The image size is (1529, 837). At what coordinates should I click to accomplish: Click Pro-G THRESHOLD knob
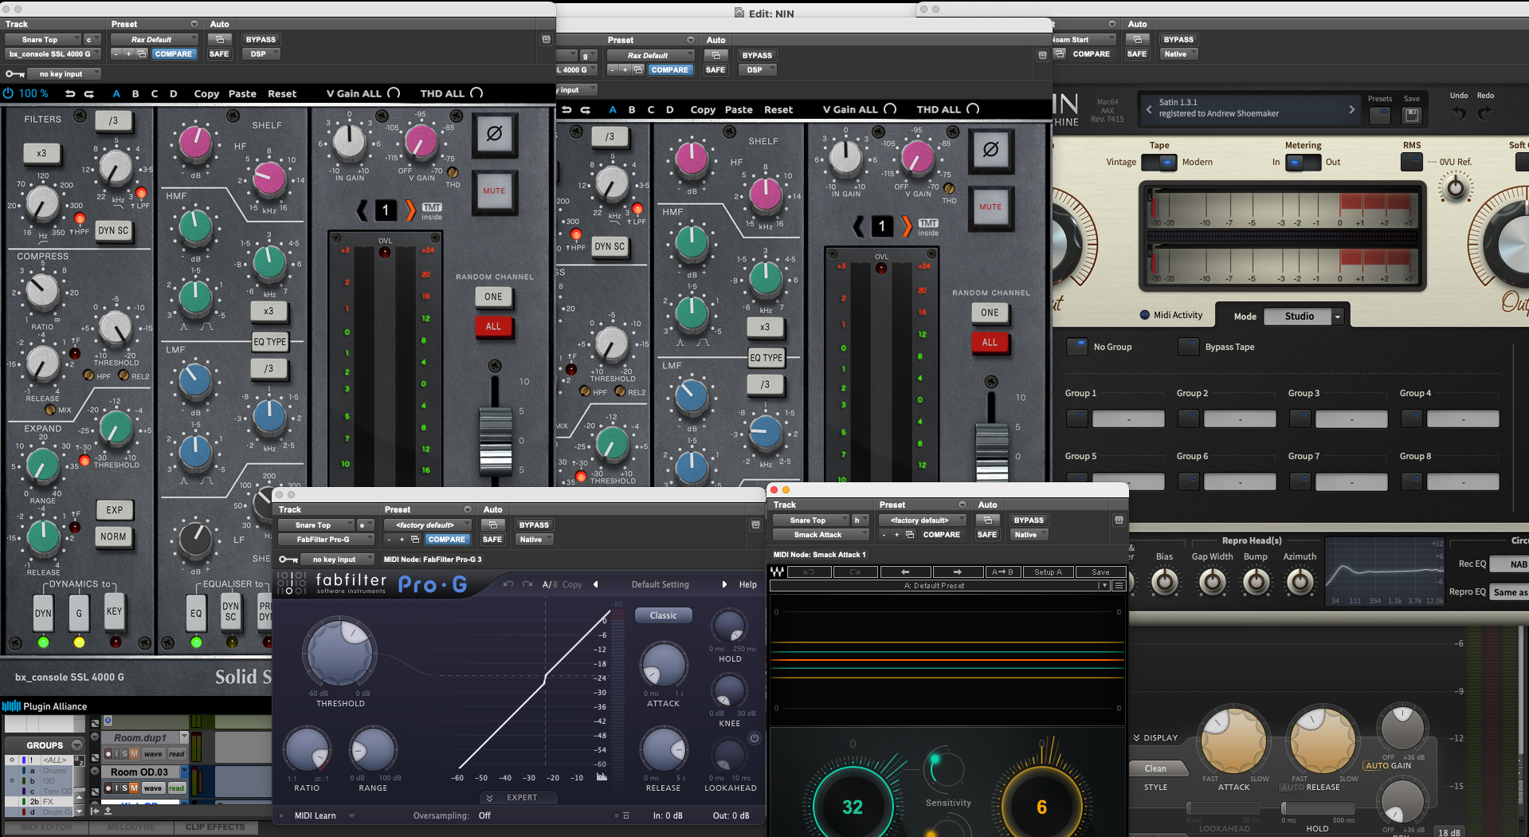(340, 653)
